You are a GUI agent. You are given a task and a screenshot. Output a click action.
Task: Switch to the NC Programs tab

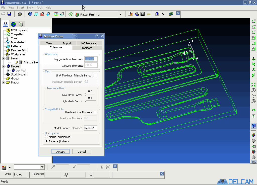[89, 43]
